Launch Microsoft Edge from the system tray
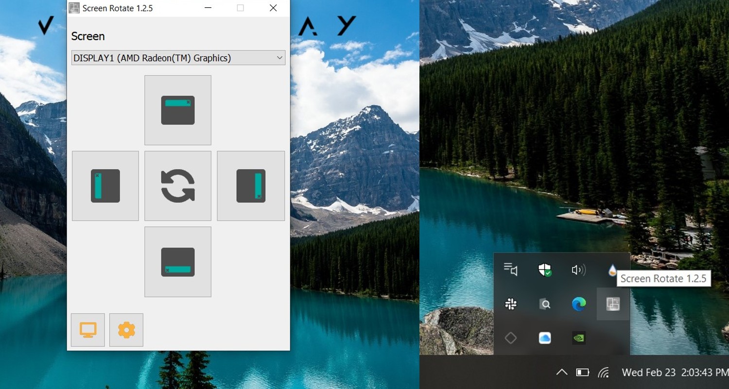The image size is (729, 389). click(578, 304)
